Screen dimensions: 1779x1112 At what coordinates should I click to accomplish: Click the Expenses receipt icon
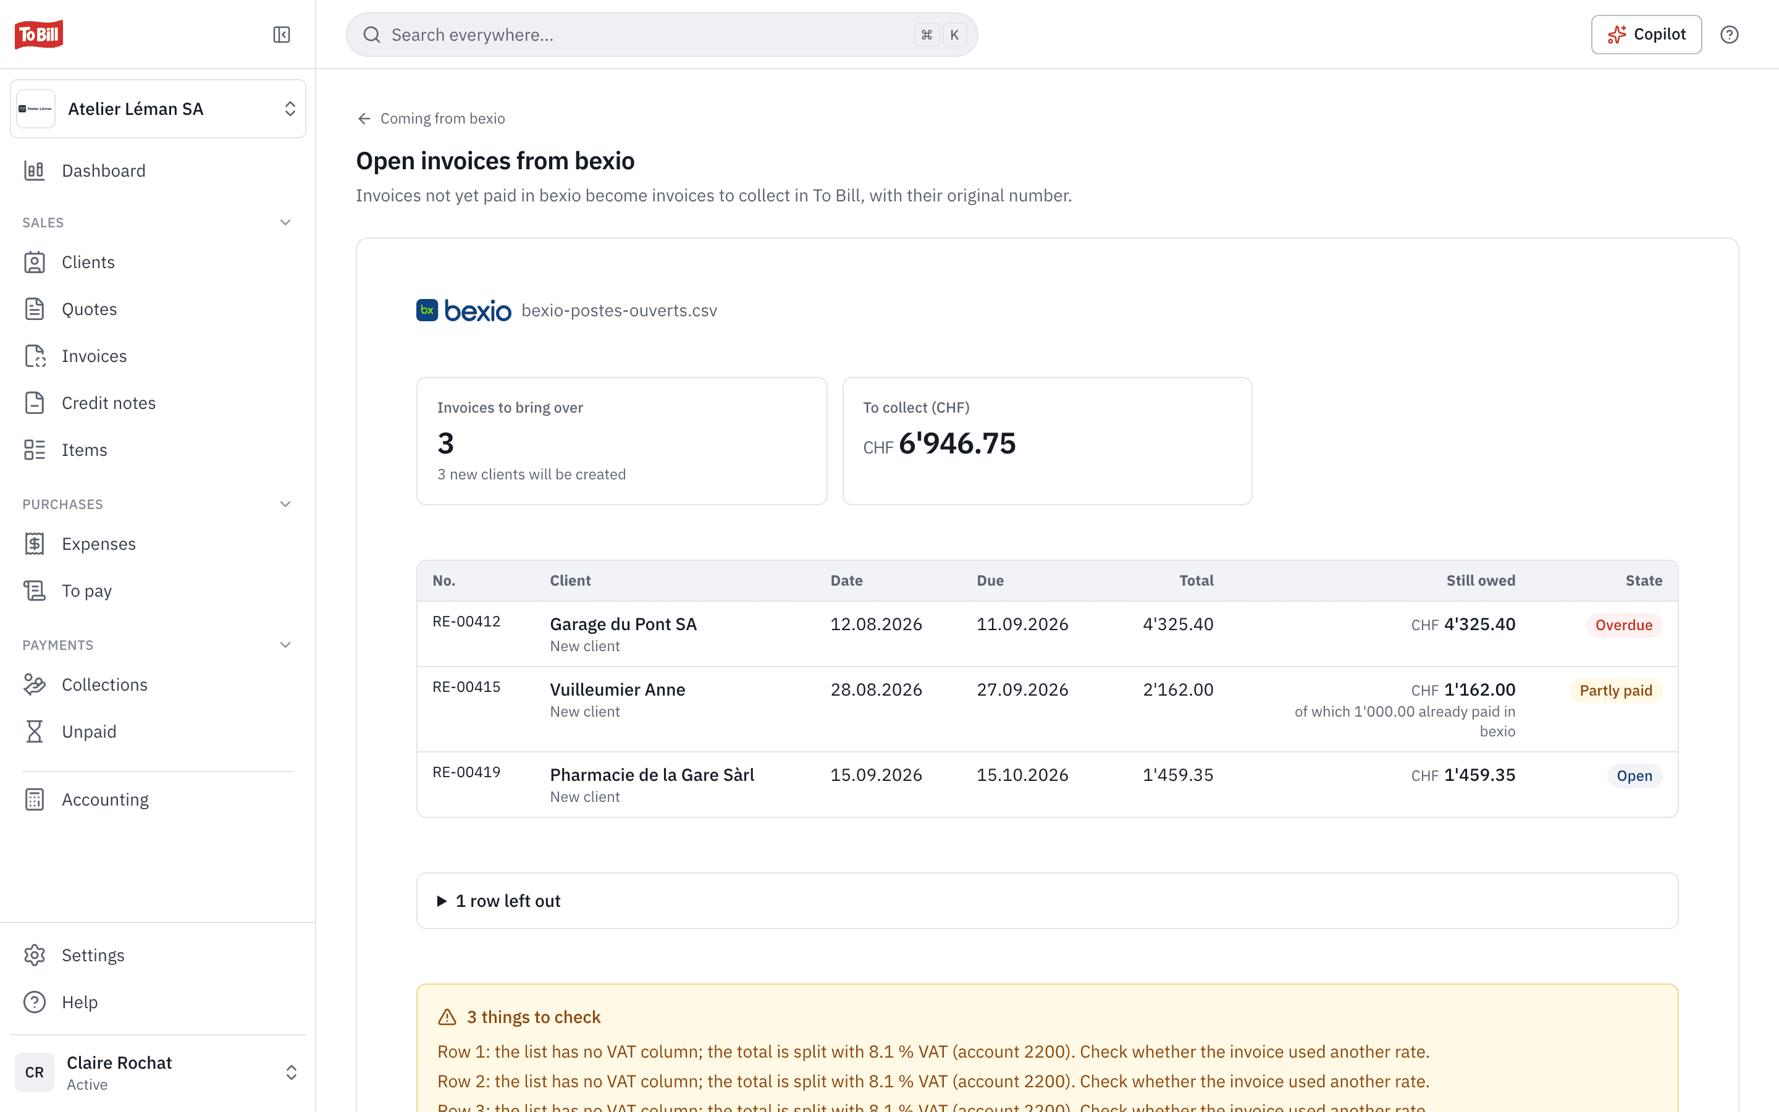click(x=35, y=544)
